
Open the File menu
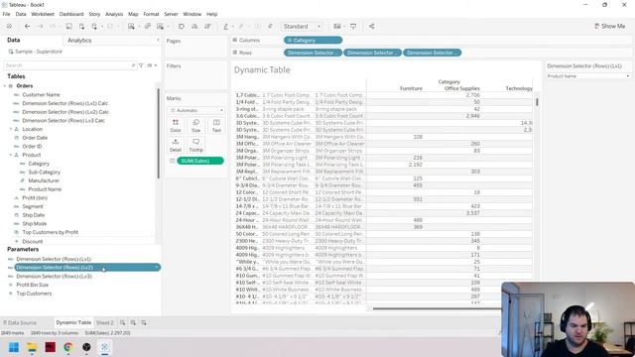[x=7, y=14]
